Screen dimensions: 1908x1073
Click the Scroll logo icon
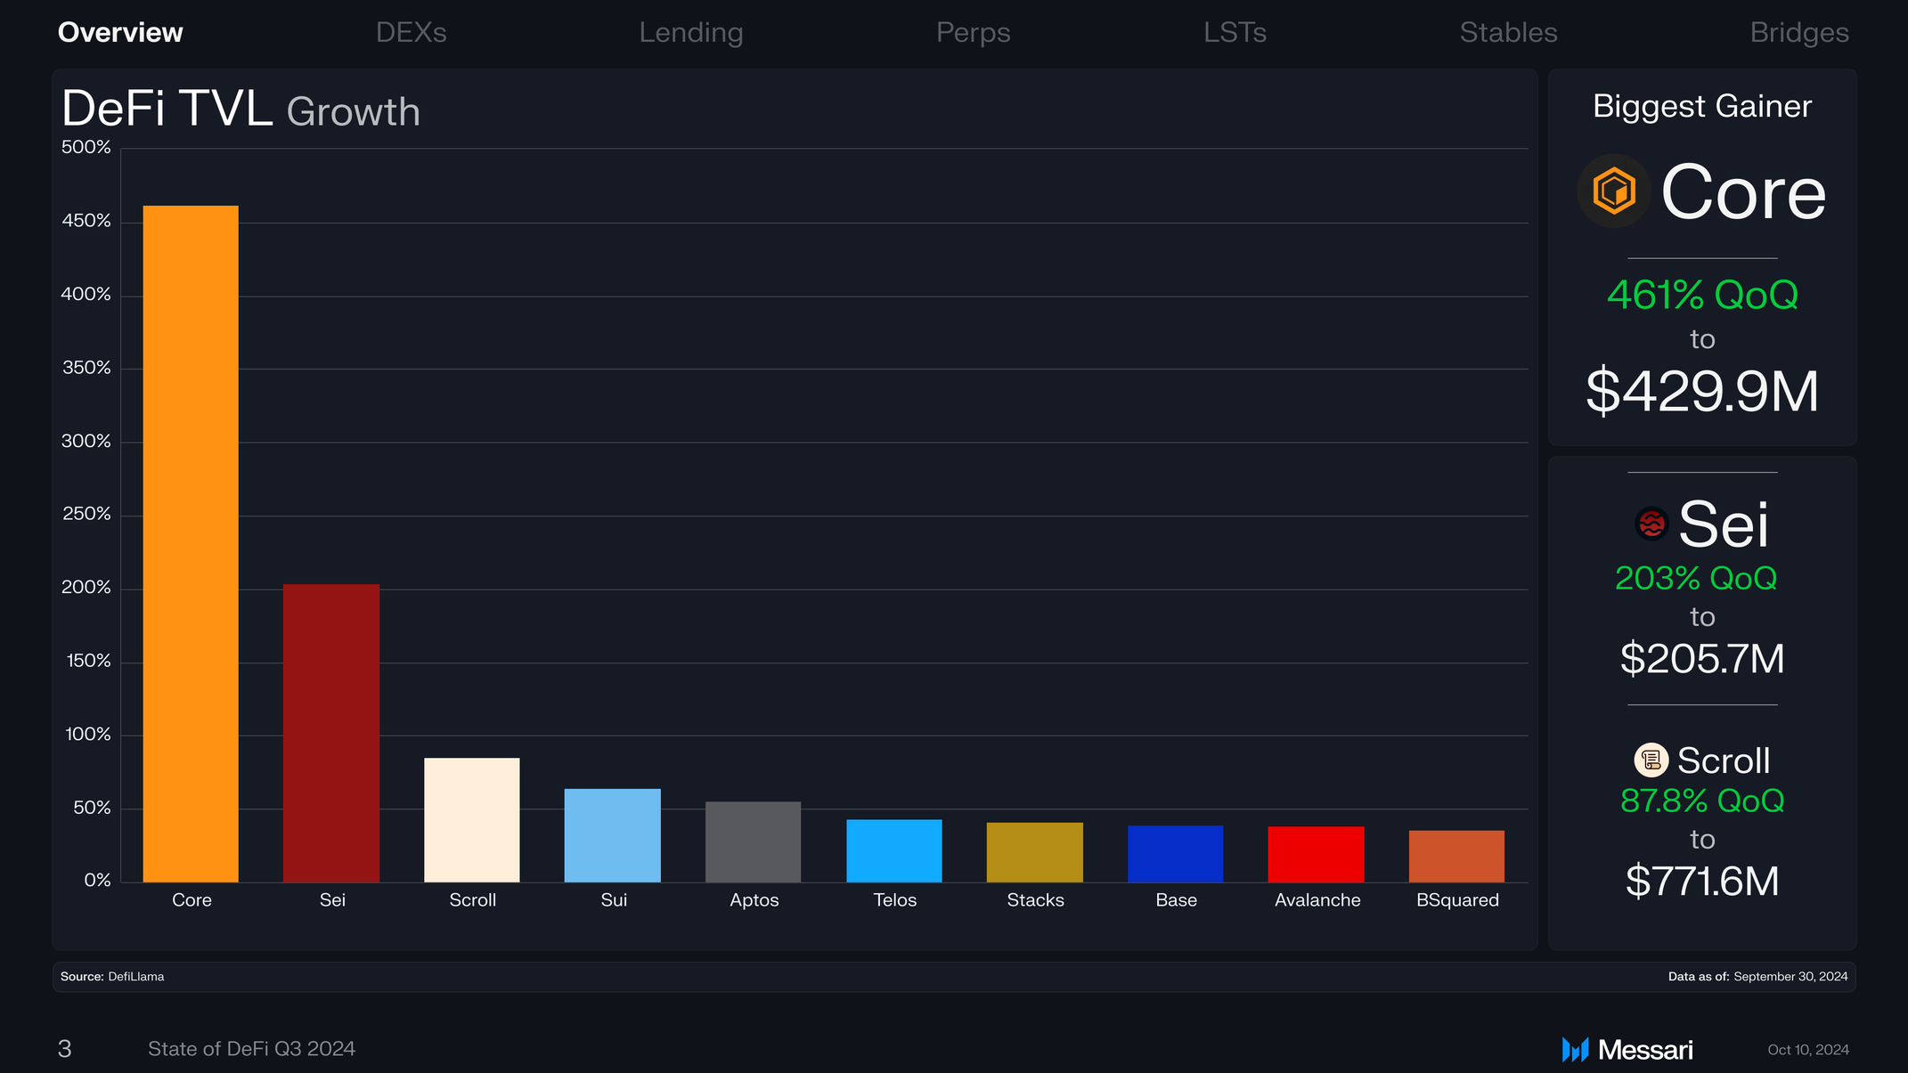[x=1651, y=760]
